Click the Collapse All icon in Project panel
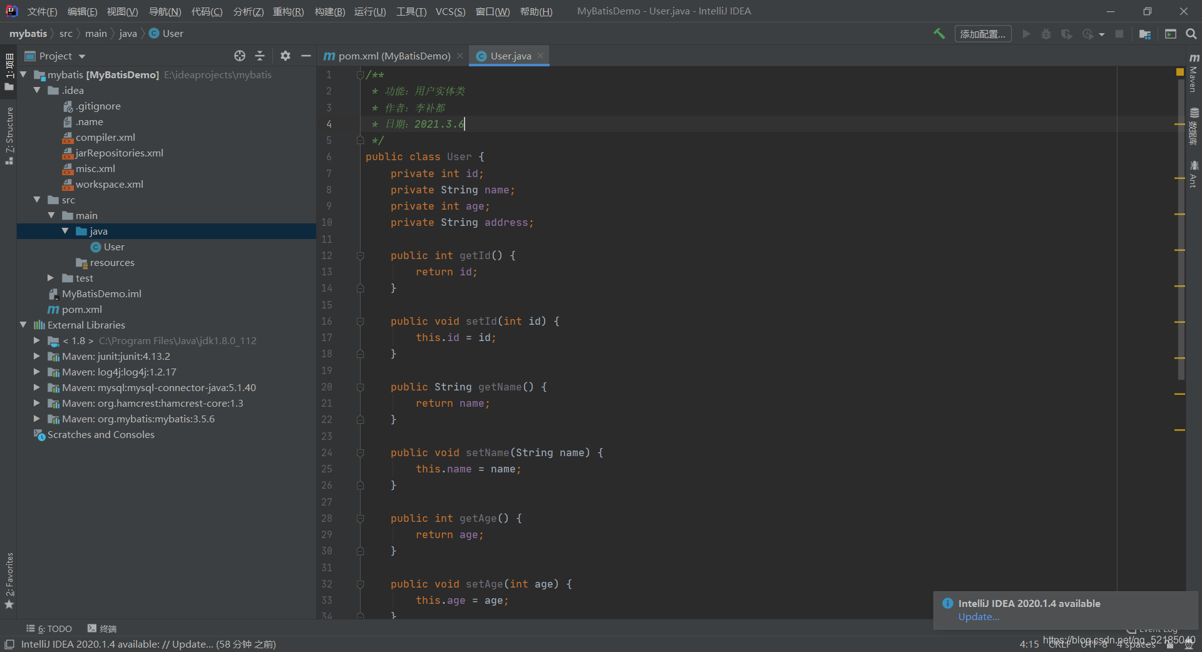The width and height of the screenshot is (1202, 652). click(260, 56)
